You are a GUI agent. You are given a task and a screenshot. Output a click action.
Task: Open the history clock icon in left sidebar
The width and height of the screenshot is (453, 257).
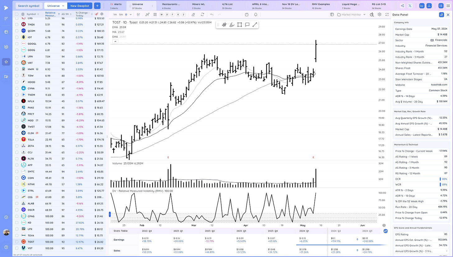point(6,217)
